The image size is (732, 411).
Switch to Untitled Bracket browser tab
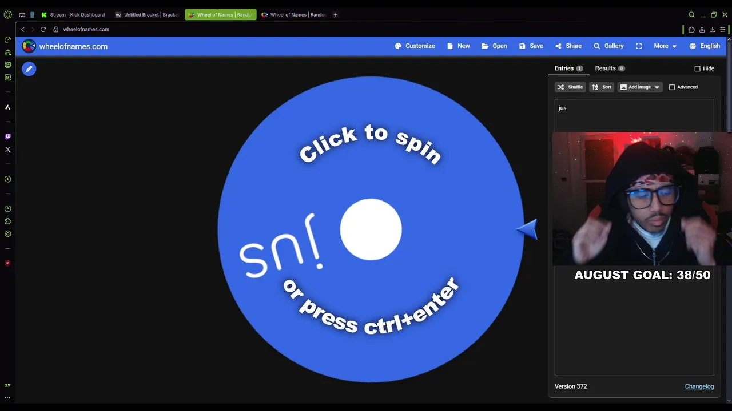(147, 15)
